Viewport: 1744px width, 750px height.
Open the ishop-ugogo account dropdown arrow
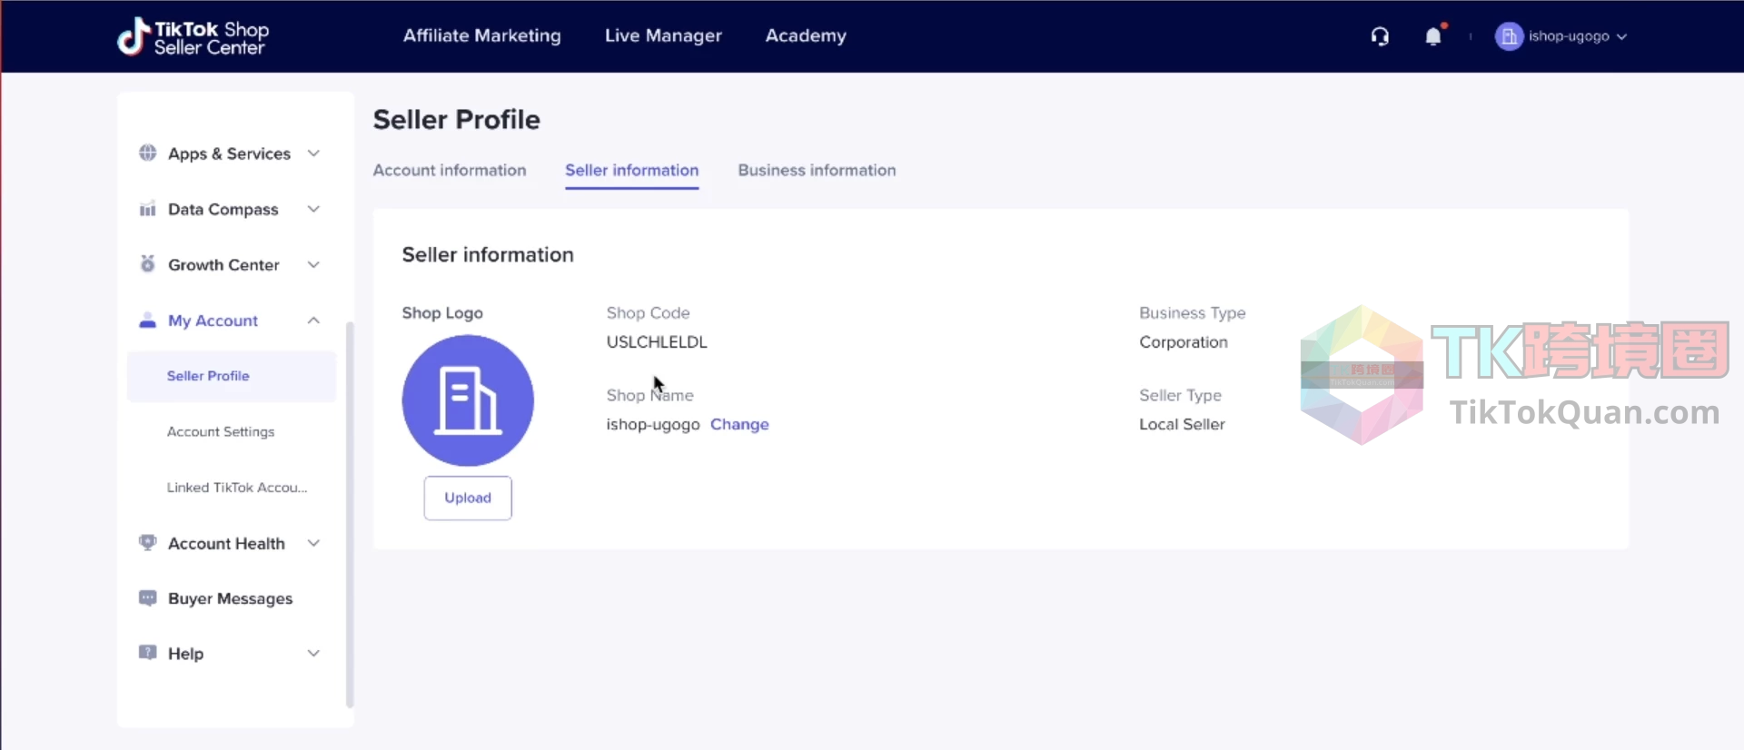click(1622, 37)
